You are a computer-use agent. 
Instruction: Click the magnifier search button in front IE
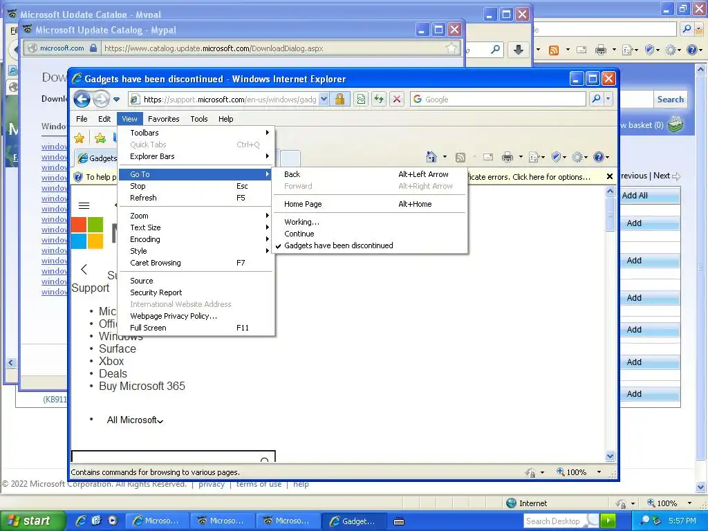pos(597,99)
